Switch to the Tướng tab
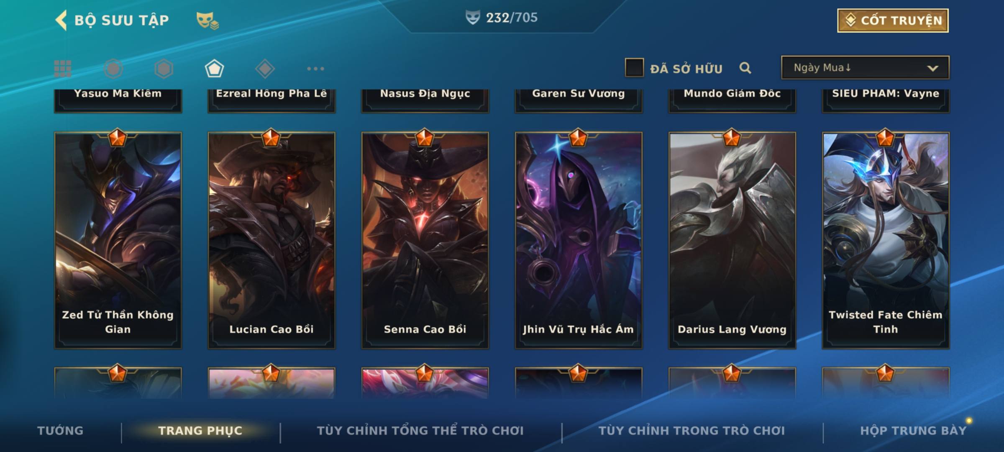The image size is (1004, 452). [x=60, y=431]
